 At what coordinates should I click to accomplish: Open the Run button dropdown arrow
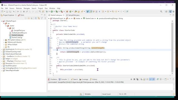click(54, 12)
